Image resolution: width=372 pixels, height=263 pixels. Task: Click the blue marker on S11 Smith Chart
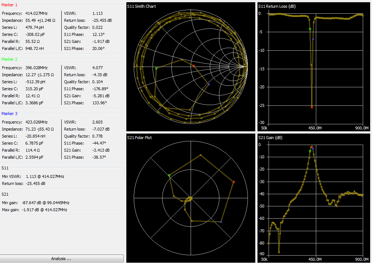209,84
